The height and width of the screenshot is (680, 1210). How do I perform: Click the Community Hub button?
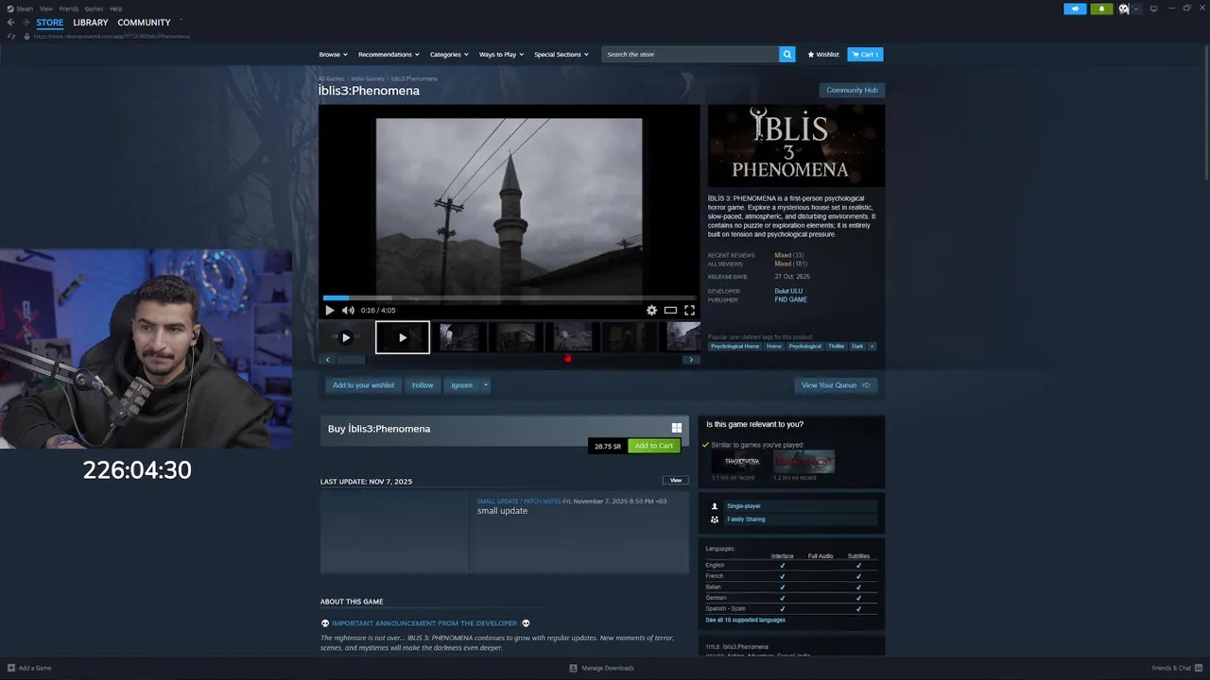(852, 90)
